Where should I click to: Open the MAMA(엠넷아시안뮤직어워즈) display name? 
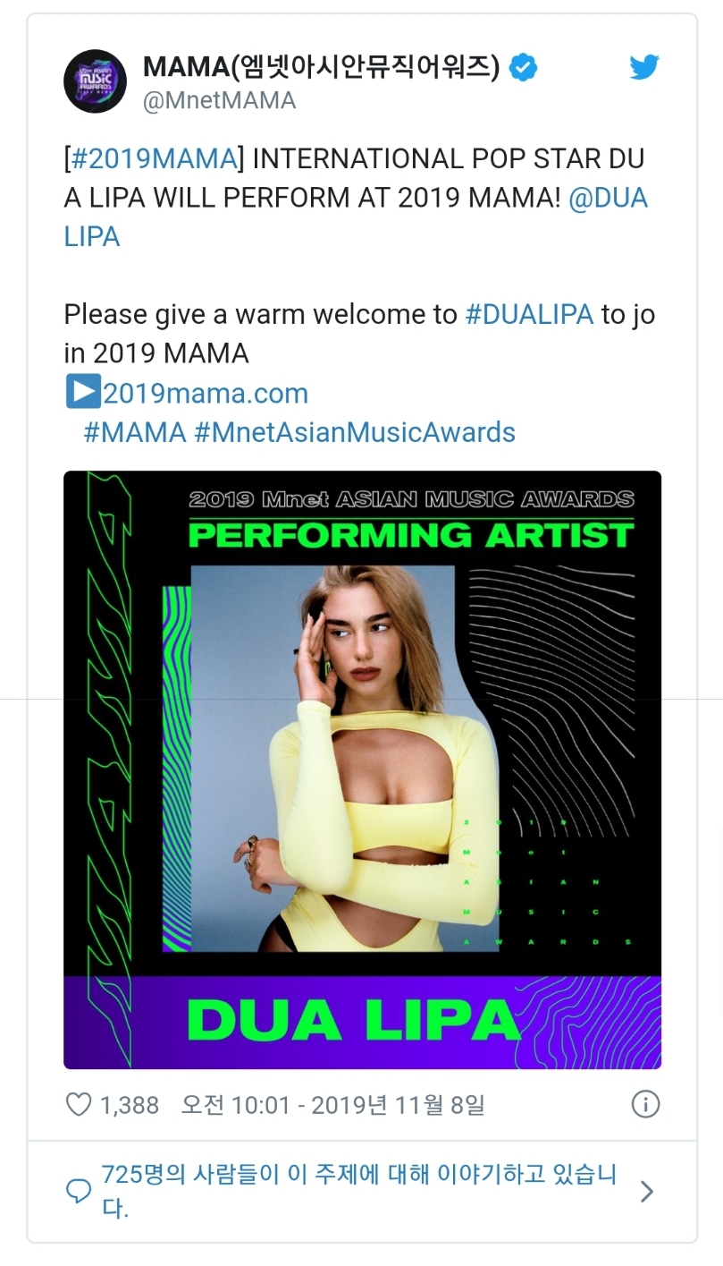point(321,67)
